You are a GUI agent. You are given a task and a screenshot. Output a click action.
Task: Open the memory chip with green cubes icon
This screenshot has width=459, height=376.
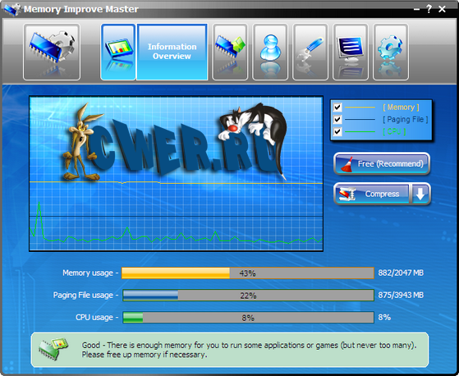(x=230, y=52)
